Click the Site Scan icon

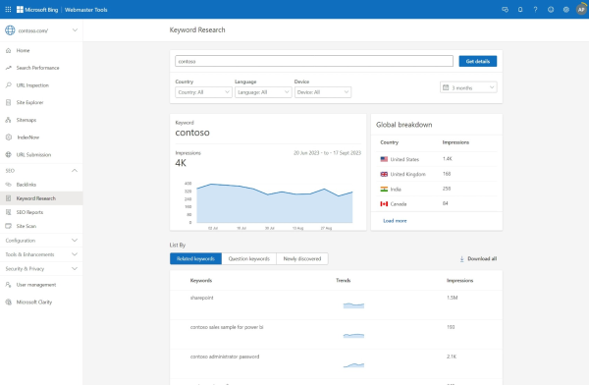pos(8,226)
